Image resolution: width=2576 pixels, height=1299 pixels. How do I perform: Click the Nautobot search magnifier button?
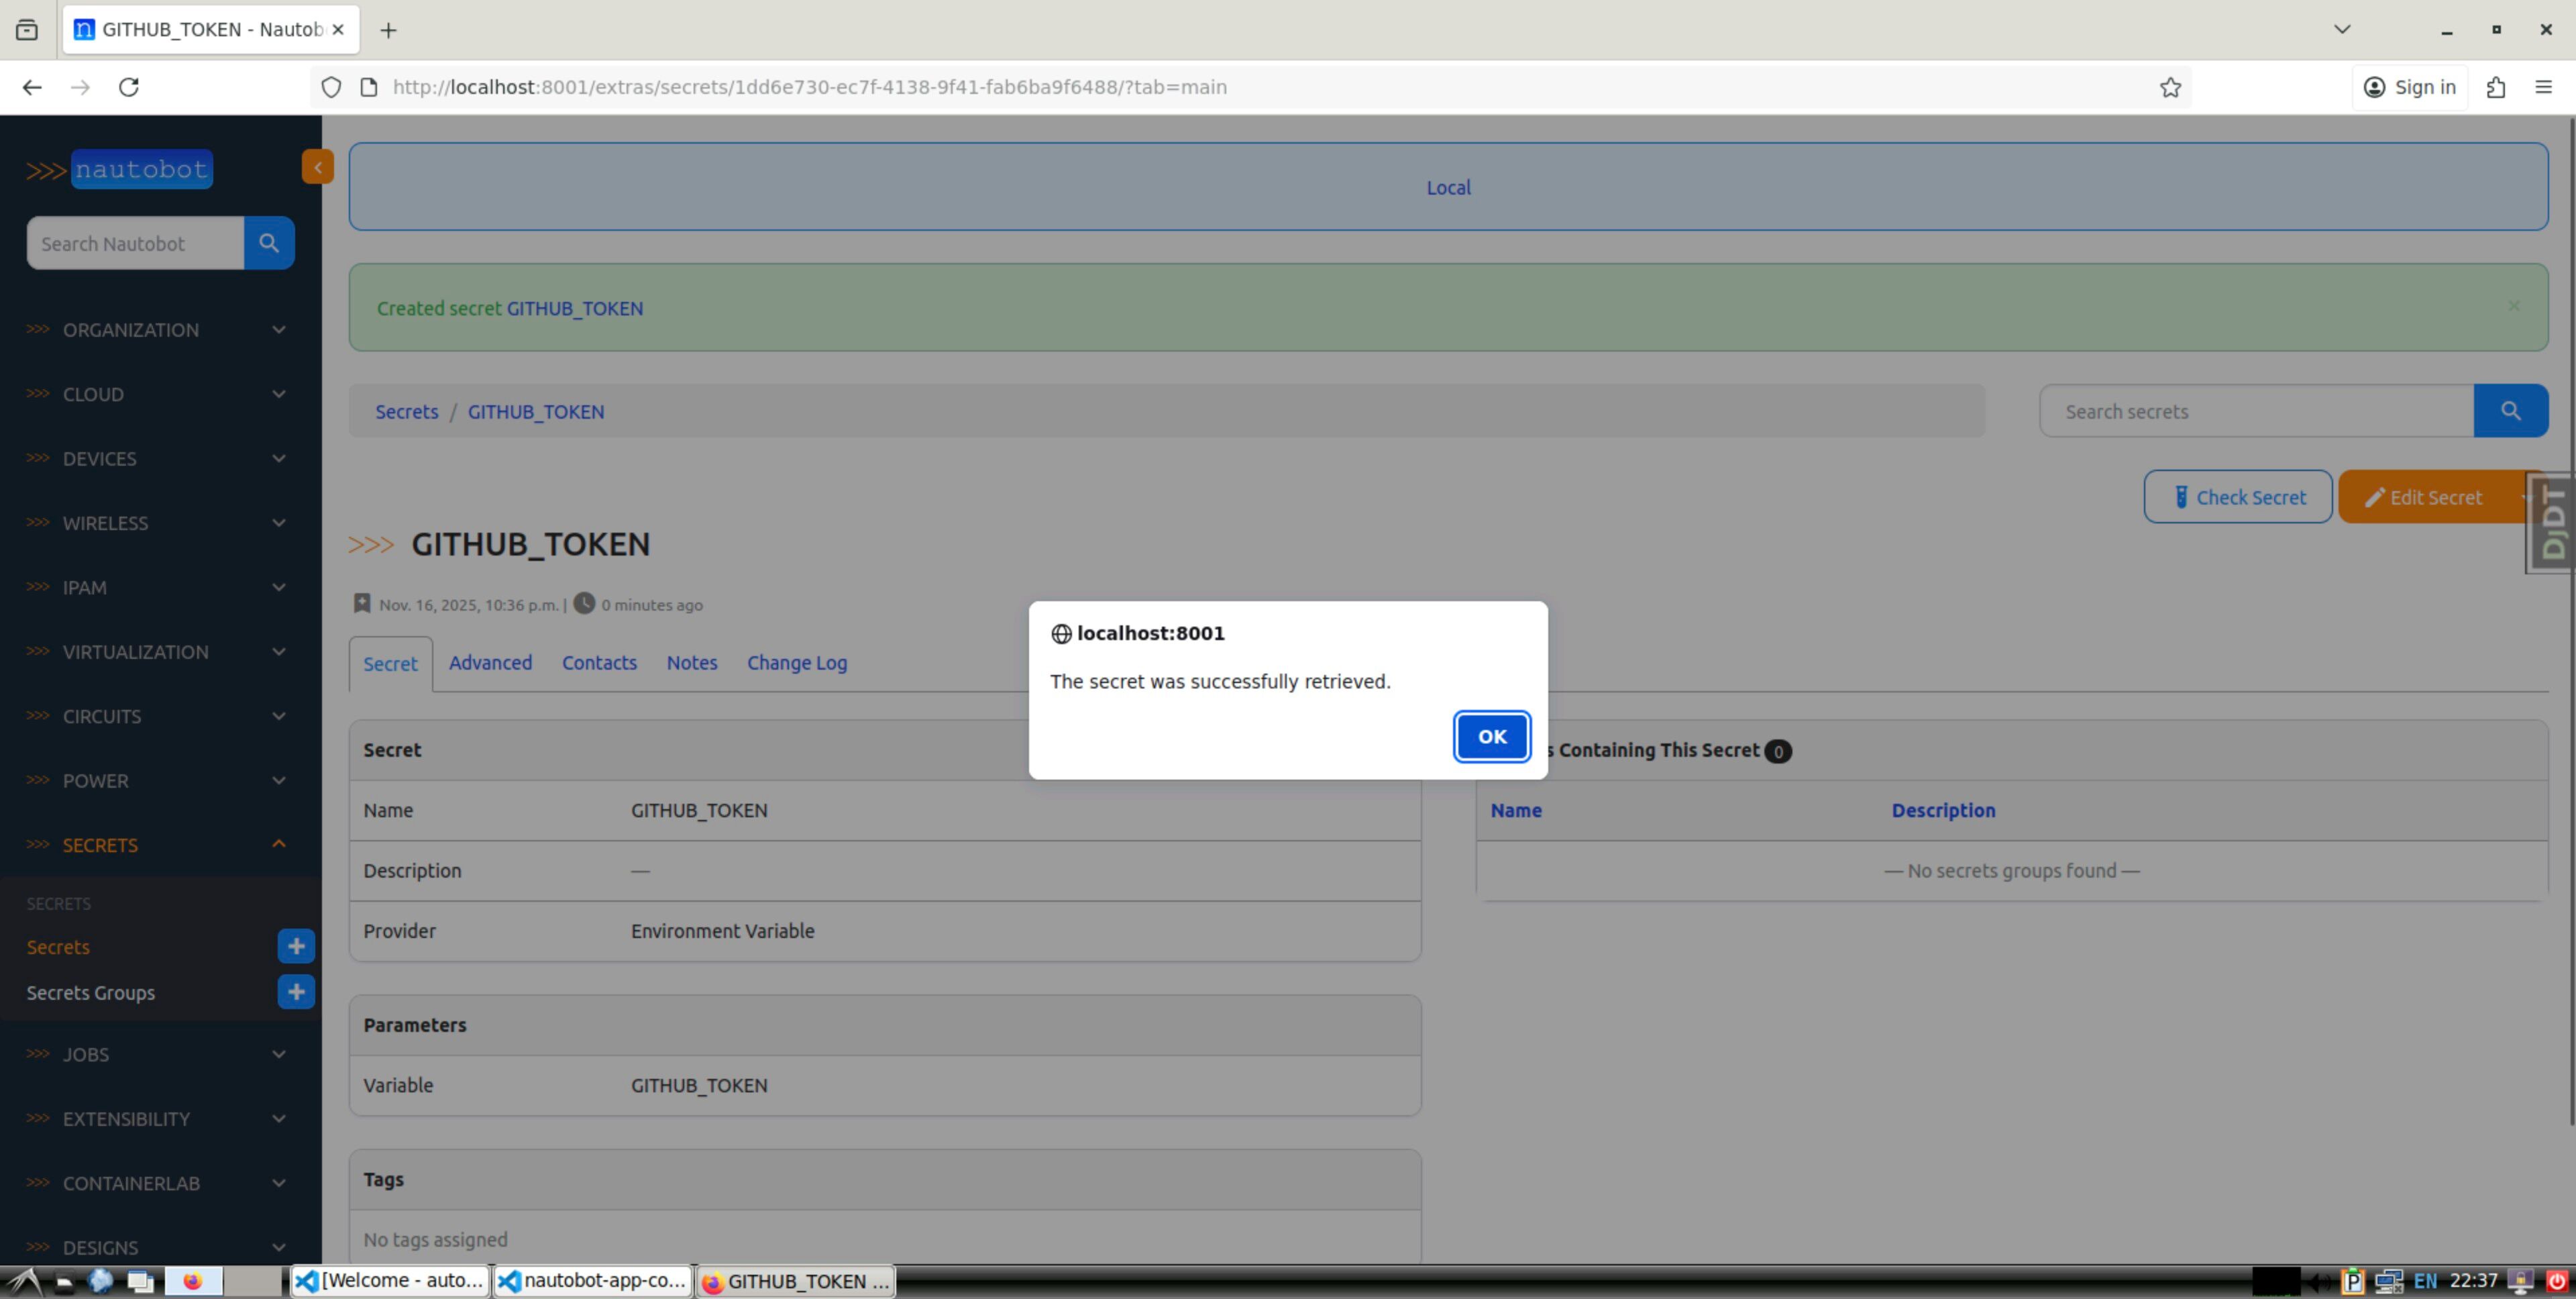(x=268, y=243)
